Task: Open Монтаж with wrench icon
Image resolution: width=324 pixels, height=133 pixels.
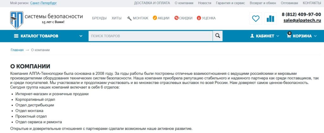Action: [x=138, y=18]
